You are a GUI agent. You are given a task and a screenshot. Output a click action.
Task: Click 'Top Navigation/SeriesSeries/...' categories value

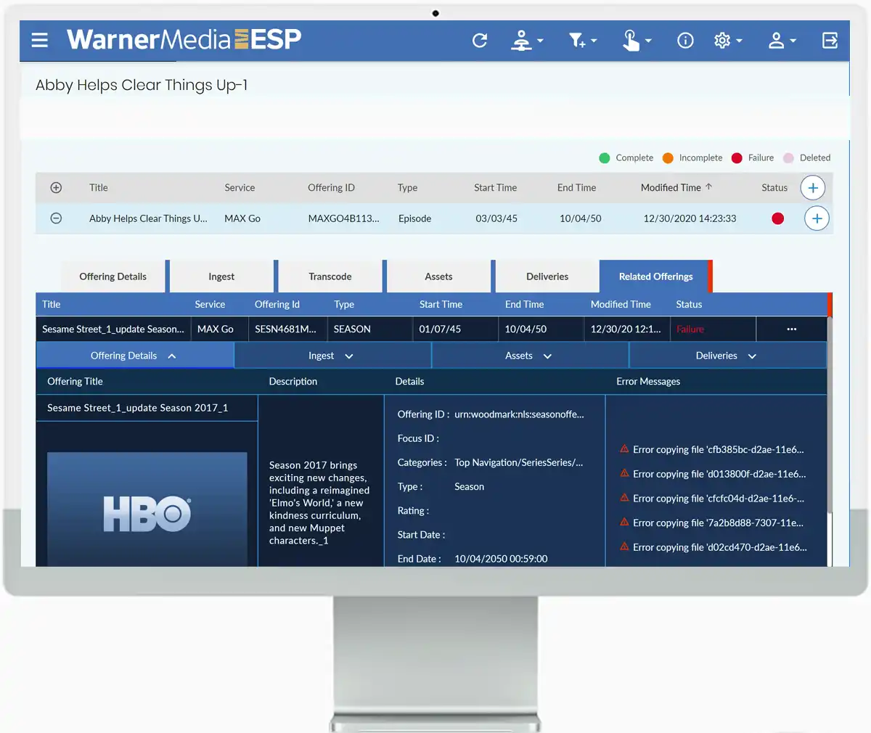(519, 462)
